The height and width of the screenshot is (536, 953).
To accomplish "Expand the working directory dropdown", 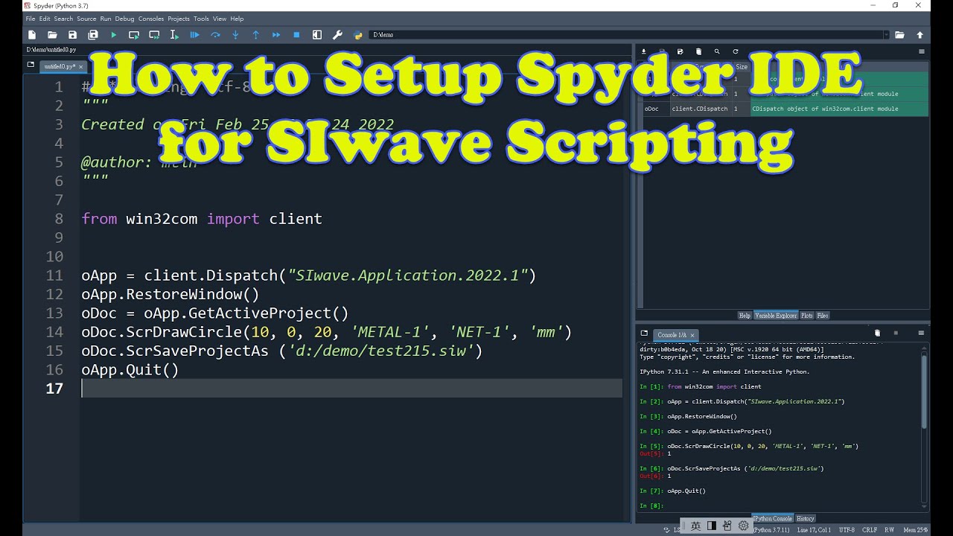I will pyautogui.click(x=886, y=35).
